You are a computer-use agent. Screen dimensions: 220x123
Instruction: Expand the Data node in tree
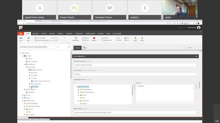pyautogui.click(x=30, y=78)
